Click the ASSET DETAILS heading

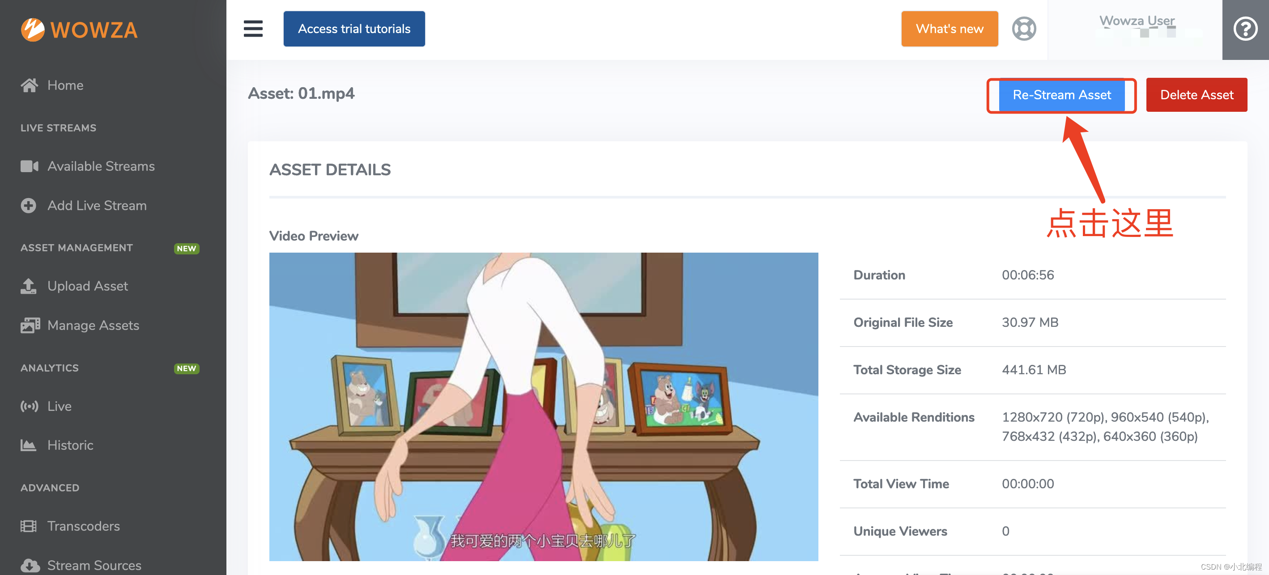(330, 170)
